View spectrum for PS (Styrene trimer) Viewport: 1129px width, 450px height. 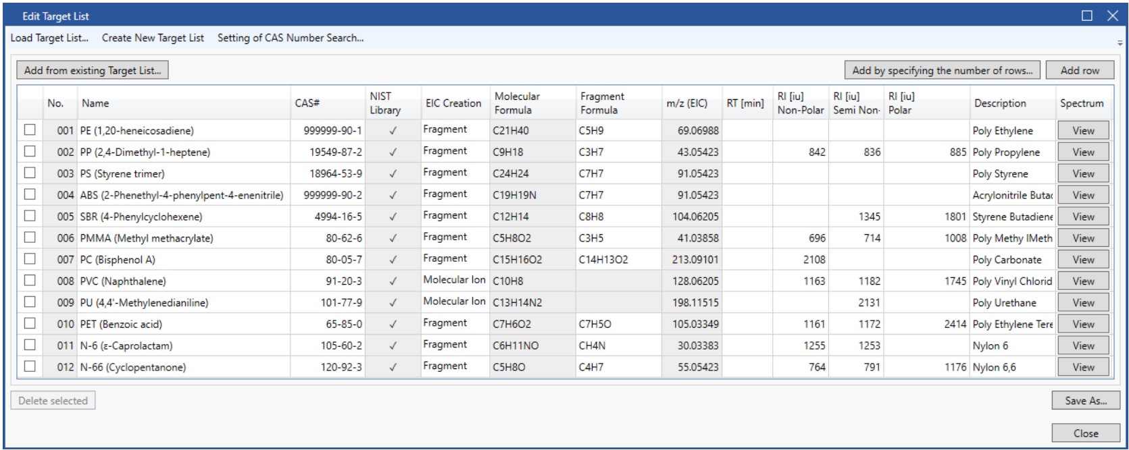1082,173
